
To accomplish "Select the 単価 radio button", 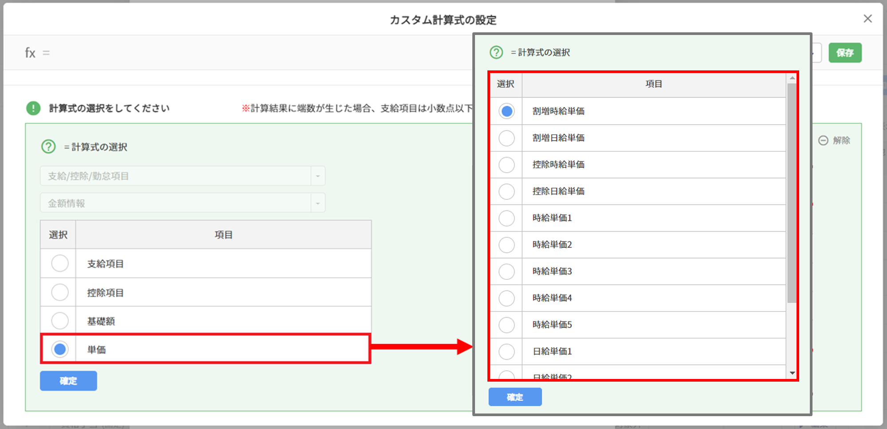I will 60,349.
